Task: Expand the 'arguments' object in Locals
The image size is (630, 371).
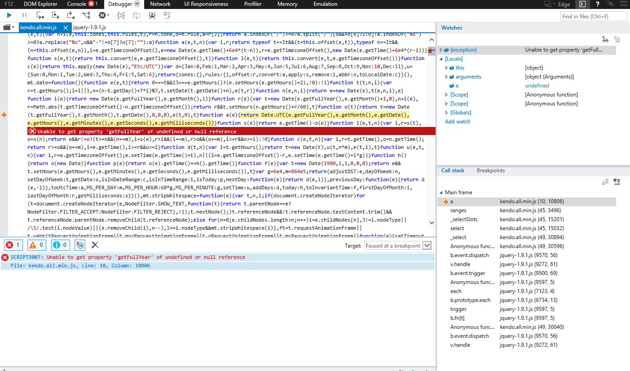Action: [x=446, y=77]
